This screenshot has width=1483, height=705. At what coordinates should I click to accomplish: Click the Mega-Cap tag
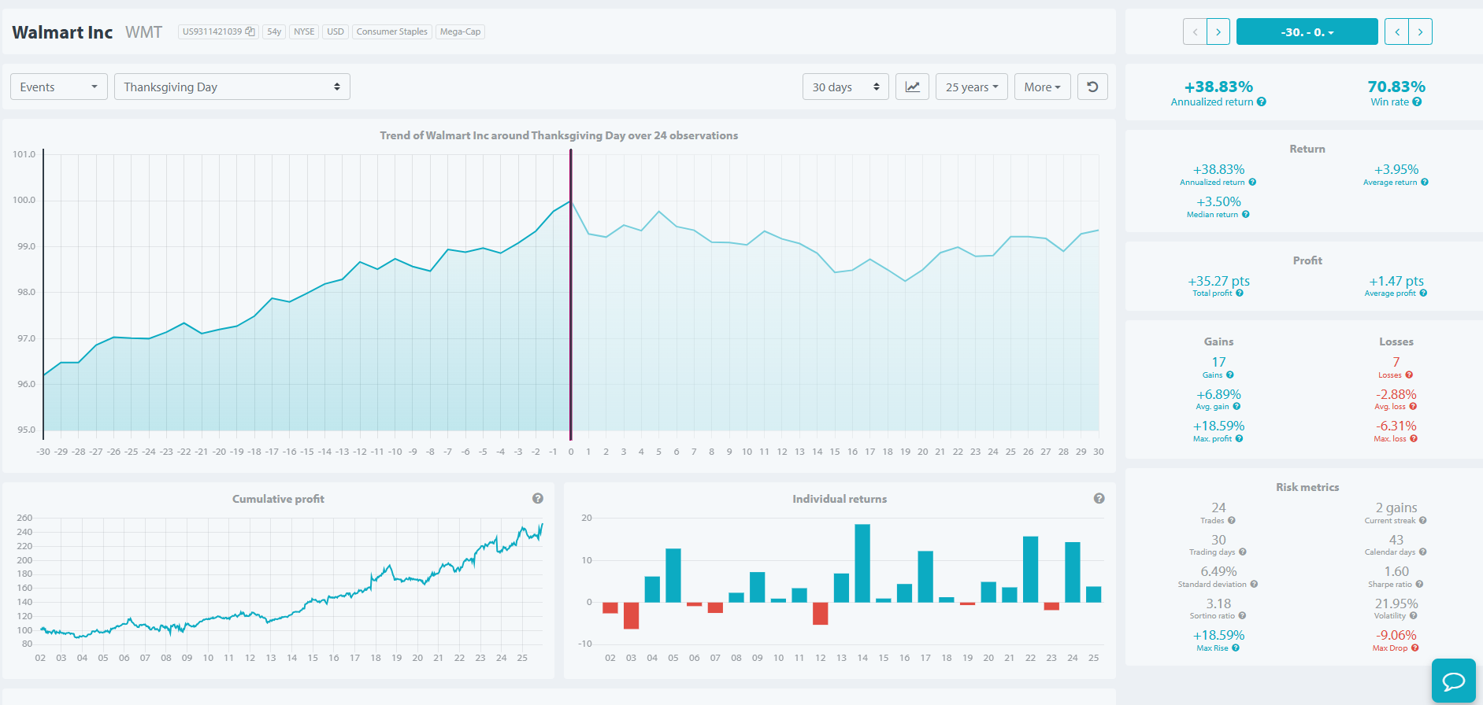tap(460, 31)
